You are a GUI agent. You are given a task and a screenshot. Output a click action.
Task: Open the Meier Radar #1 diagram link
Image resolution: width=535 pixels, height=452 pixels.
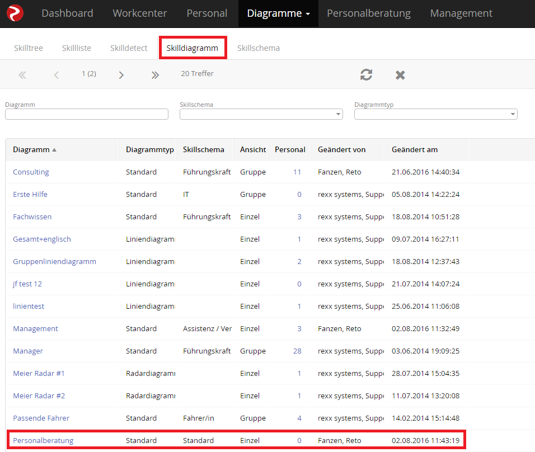click(39, 374)
